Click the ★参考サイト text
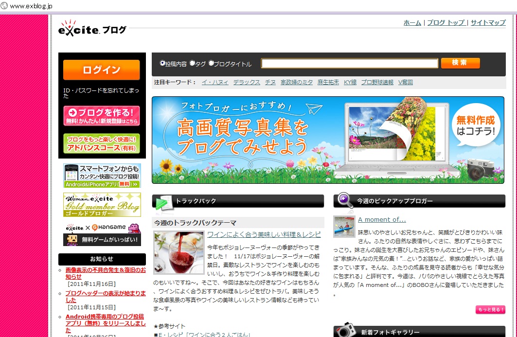The width and height of the screenshot is (517, 337). point(169,326)
